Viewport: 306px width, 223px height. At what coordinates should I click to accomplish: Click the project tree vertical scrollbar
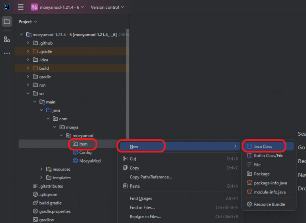pos(127,84)
